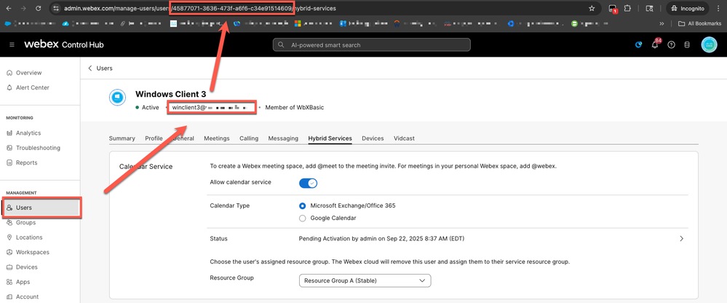Switch to the Calling tab
Screen dimensions: 727x303
pos(249,138)
